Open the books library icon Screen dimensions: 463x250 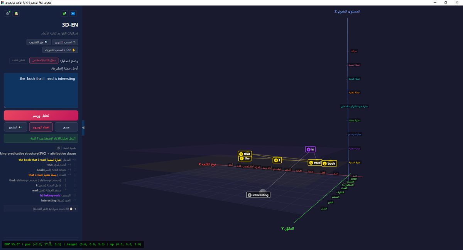(x=16, y=13)
